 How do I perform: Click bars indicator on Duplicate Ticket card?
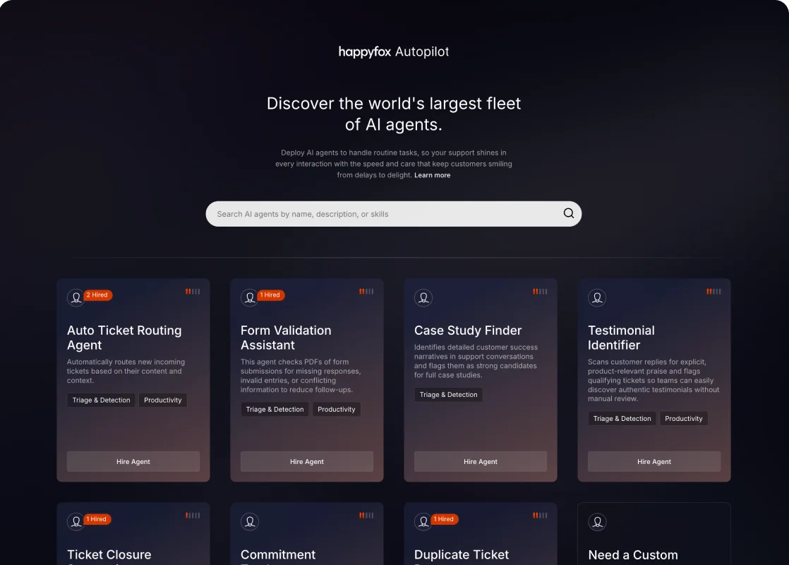click(x=540, y=516)
